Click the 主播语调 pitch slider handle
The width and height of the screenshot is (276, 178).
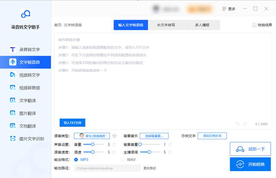point(149,152)
